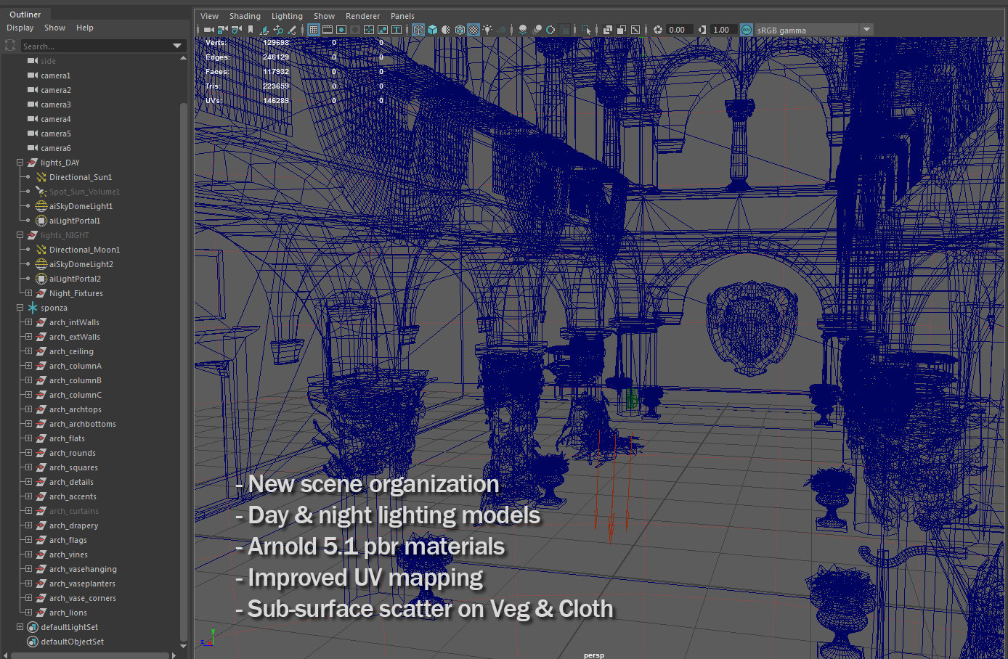The image size is (1008, 659).
Task: Select aiSkyDomeLight1 in the Outliner
Action: pyautogui.click(x=81, y=206)
